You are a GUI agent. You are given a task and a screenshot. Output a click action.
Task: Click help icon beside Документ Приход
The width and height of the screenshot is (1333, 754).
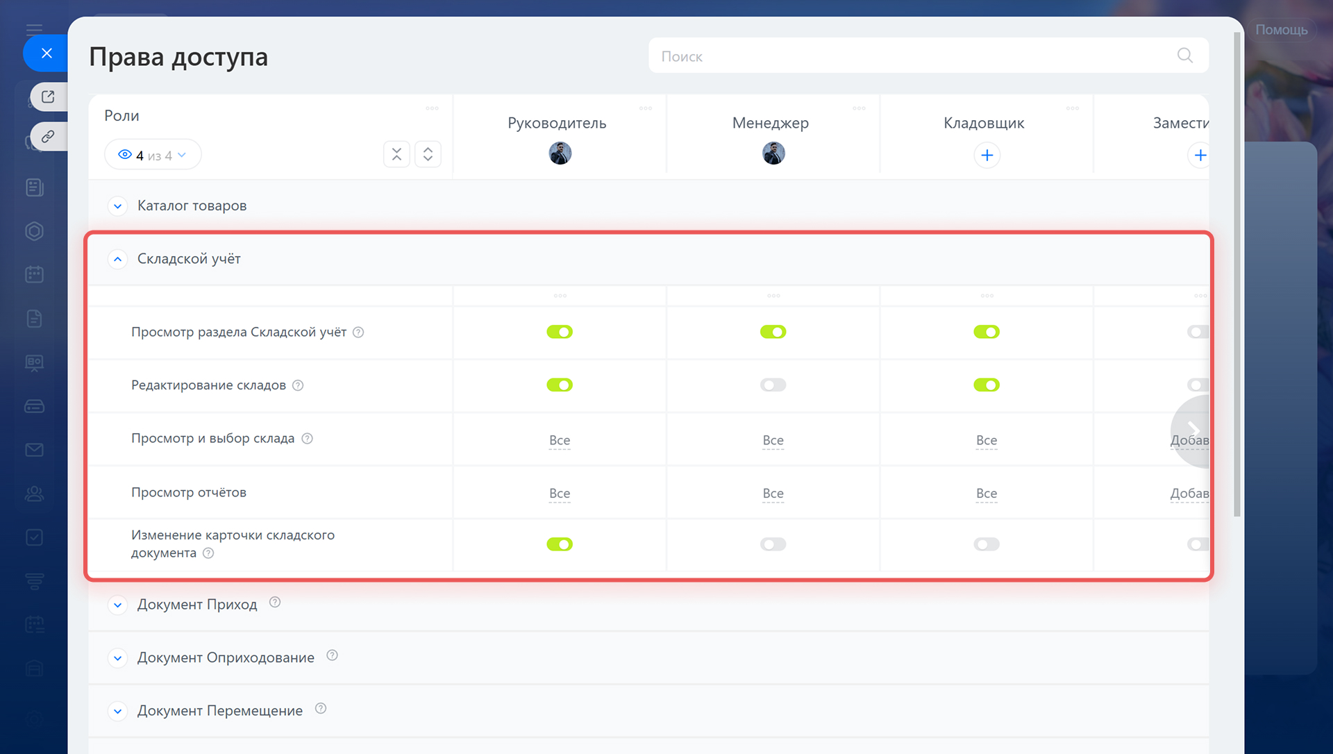[275, 603]
